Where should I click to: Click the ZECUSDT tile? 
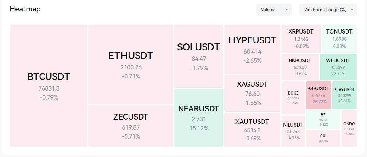coord(131,126)
